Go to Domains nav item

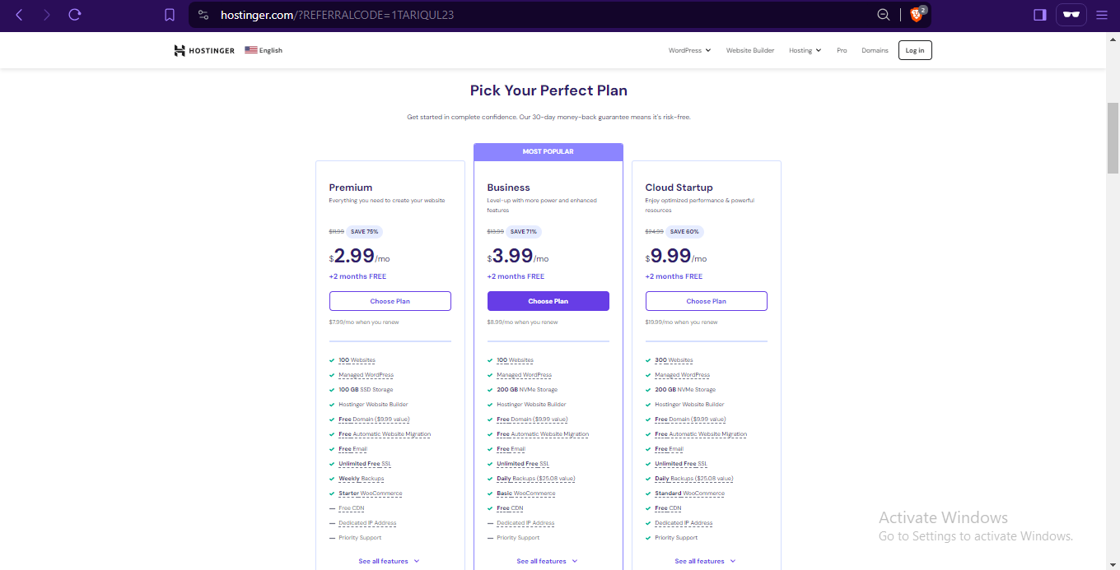tap(875, 50)
